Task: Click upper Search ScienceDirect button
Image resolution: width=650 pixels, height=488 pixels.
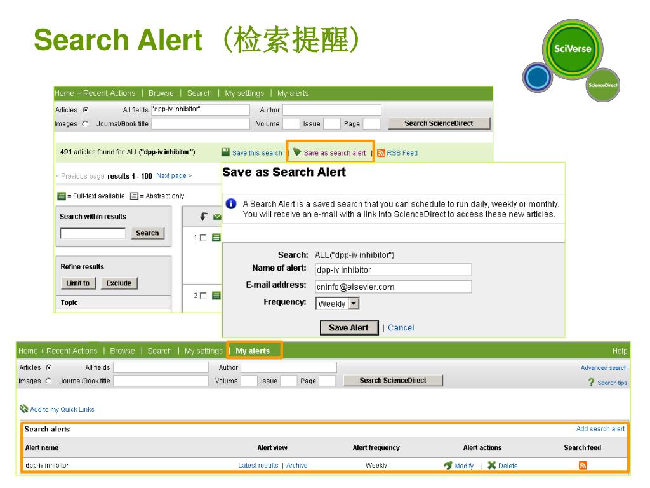Action: click(439, 123)
